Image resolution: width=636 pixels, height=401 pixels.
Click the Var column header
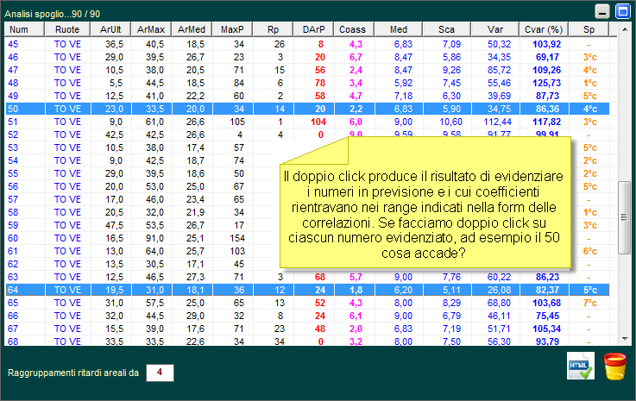tap(495, 29)
